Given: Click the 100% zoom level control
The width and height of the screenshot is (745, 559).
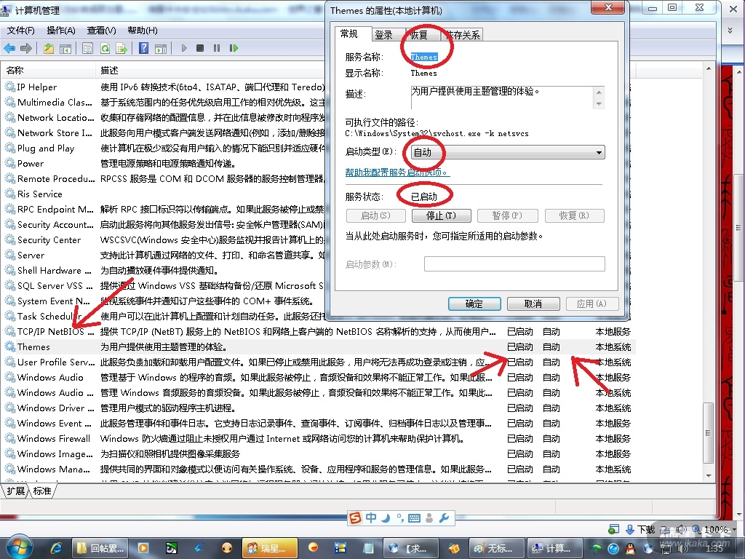Looking at the screenshot, I should [x=714, y=530].
